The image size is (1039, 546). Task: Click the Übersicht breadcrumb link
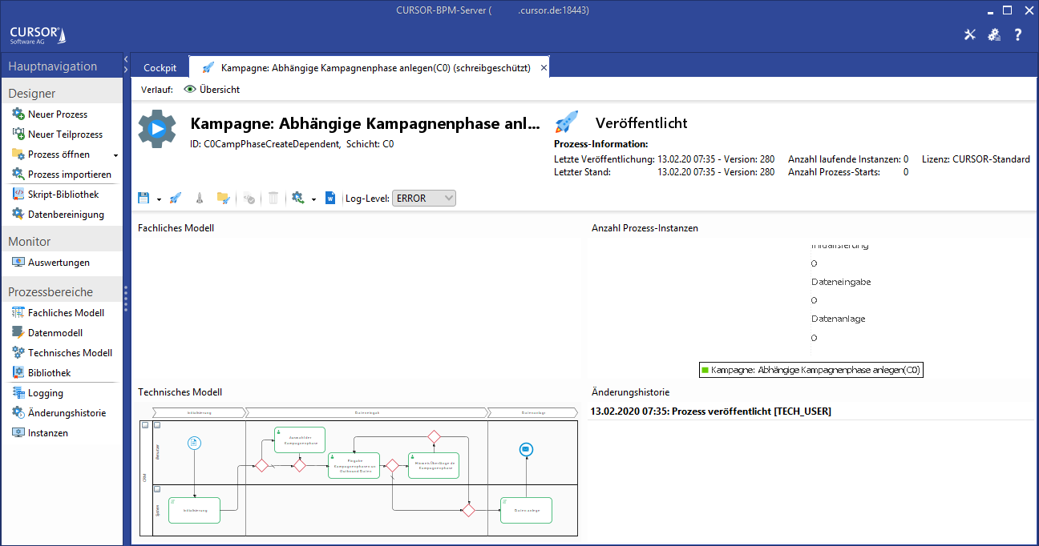click(x=219, y=90)
